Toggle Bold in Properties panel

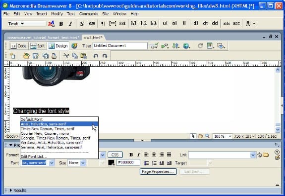pyautogui.click(x=131, y=155)
